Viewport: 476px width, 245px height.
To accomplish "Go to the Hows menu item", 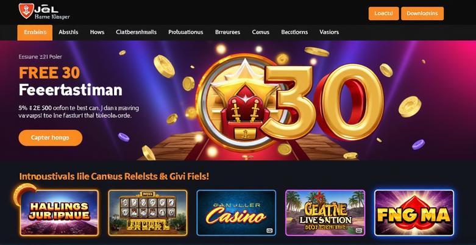I will tap(97, 32).
